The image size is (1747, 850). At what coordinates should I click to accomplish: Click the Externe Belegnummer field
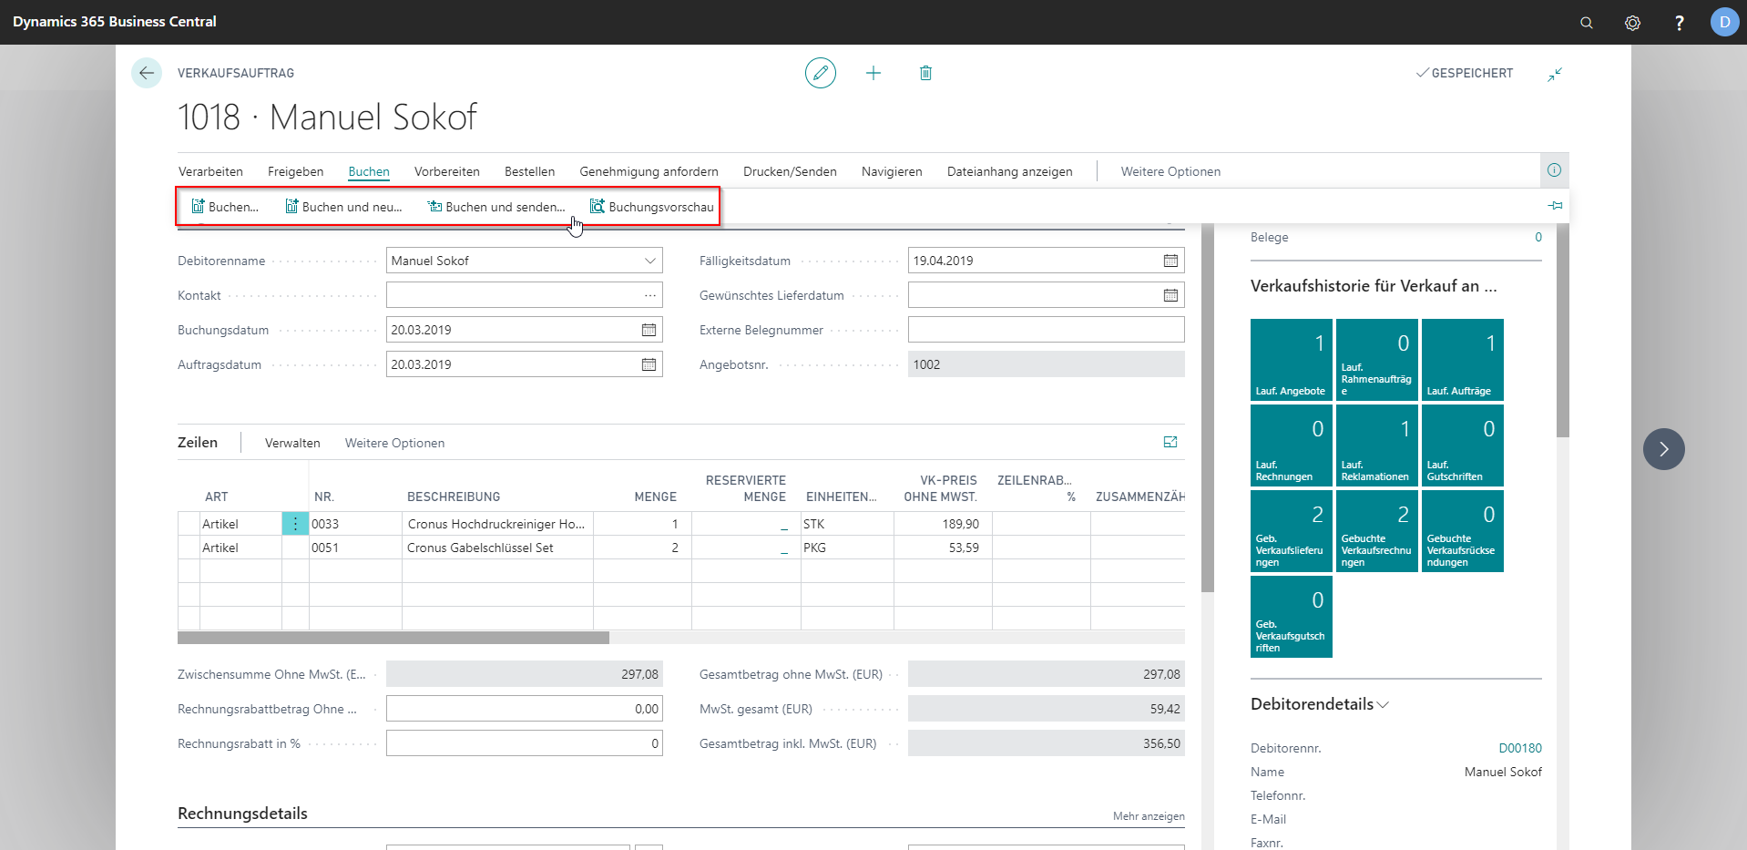(1046, 330)
